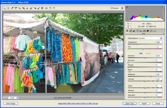Click the Tint slider handle
Viewport: 167px width, 108px height.
tap(143, 49)
